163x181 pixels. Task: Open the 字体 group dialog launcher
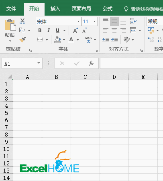coord(96,50)
